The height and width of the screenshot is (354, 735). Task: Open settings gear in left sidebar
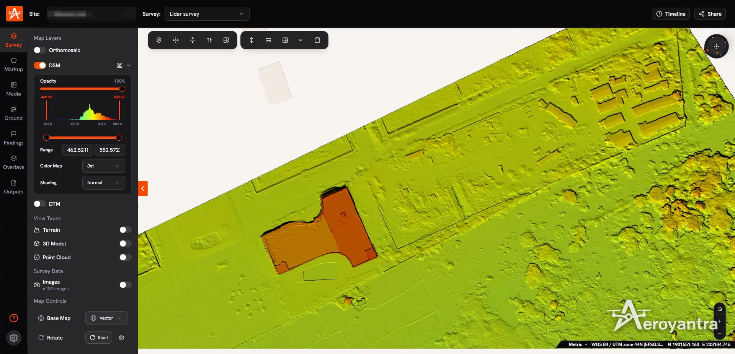14,338
